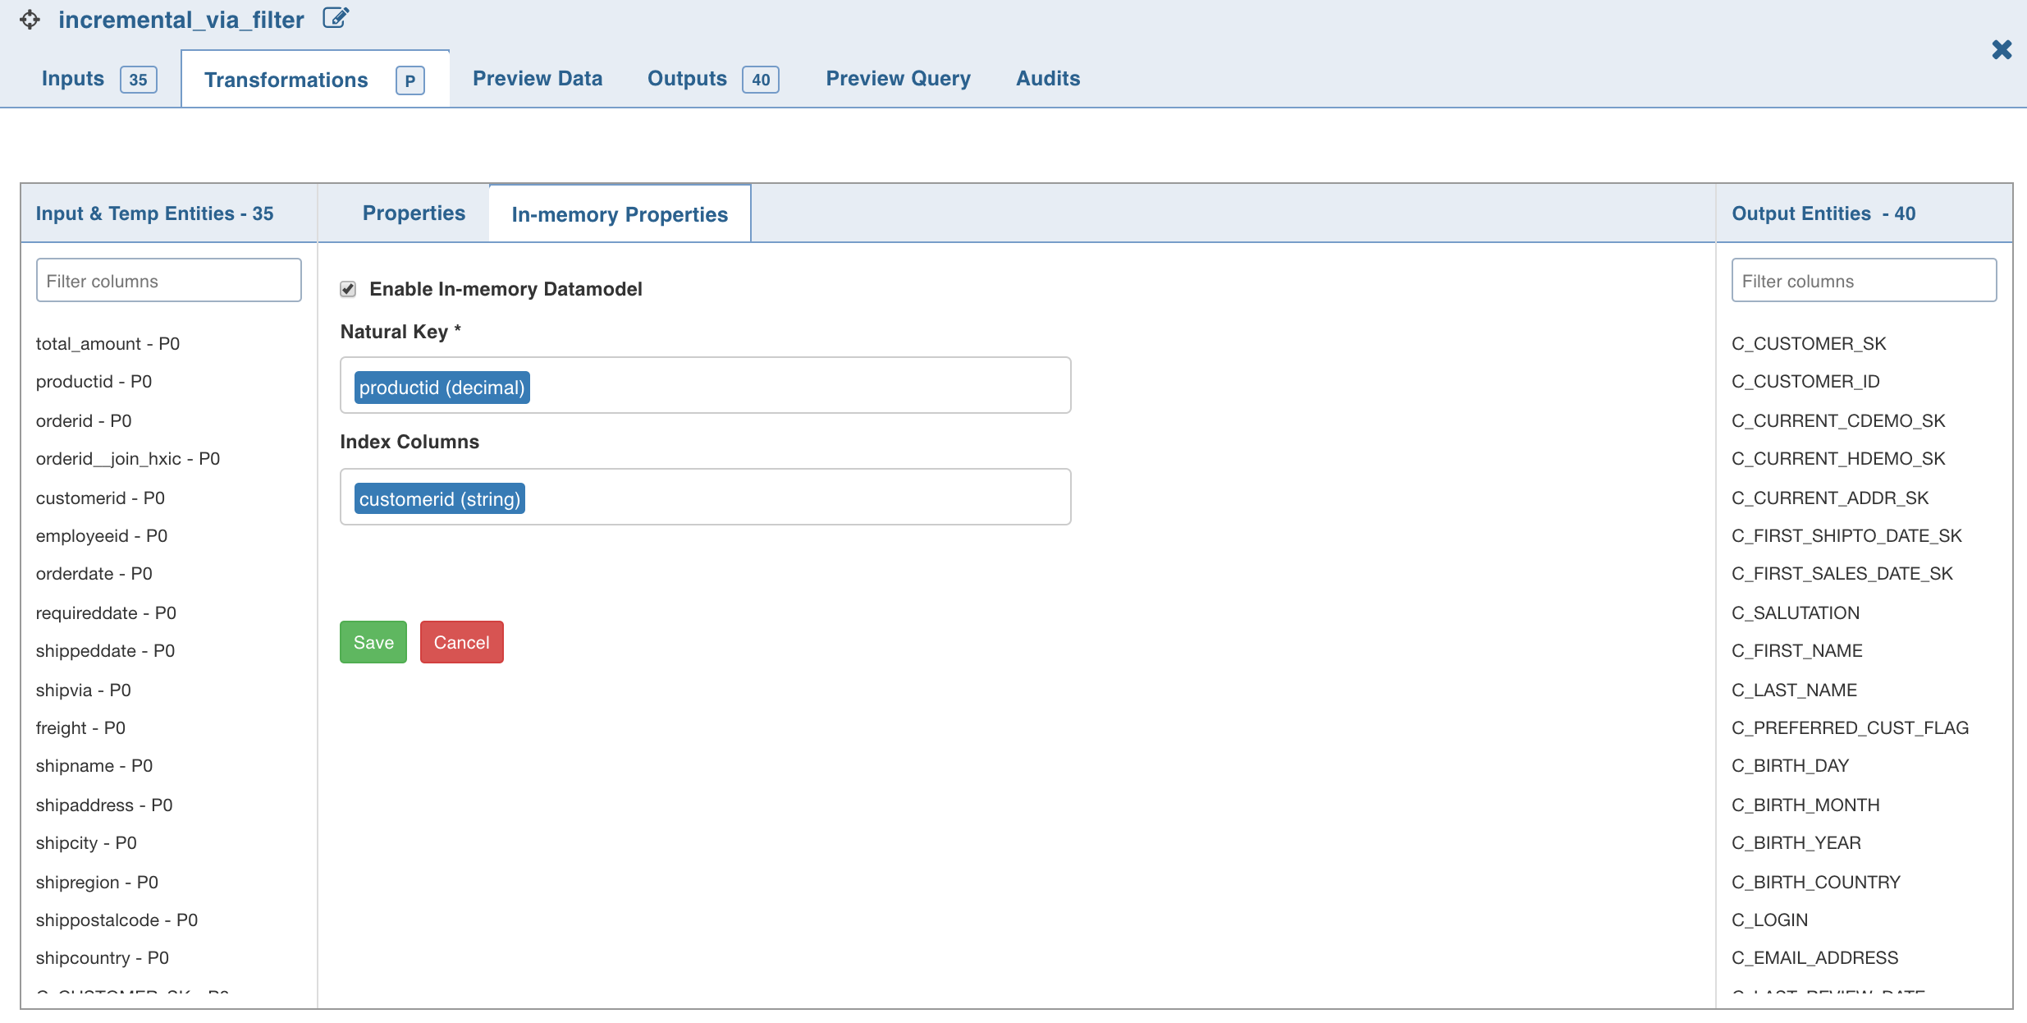Select C_FIRST_NAME output entity

1797,651
